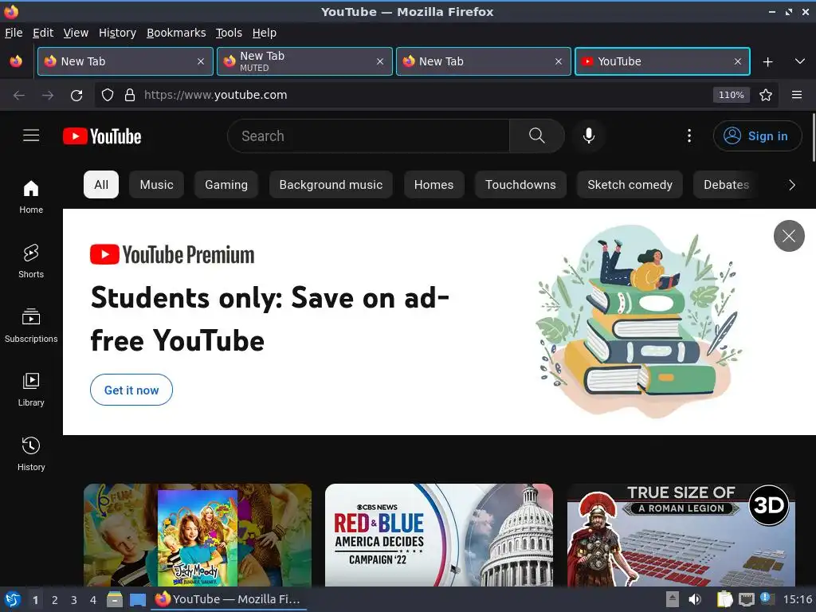Start voice search with microphone icon
This screenshot has height=612, width=816.
click(589, 135)
